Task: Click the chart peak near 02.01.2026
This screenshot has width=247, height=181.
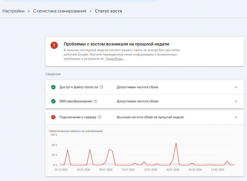Action: click(x=90, y=150)
